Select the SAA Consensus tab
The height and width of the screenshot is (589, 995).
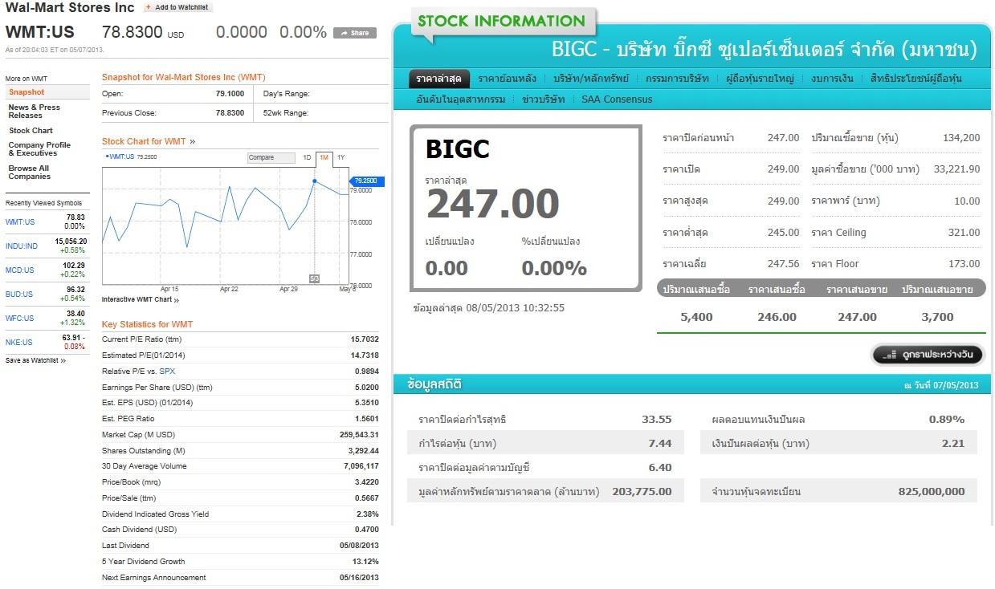click(x=617, y=100)
